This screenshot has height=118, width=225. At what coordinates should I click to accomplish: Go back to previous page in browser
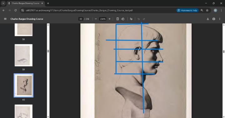(x=3, y=10)
